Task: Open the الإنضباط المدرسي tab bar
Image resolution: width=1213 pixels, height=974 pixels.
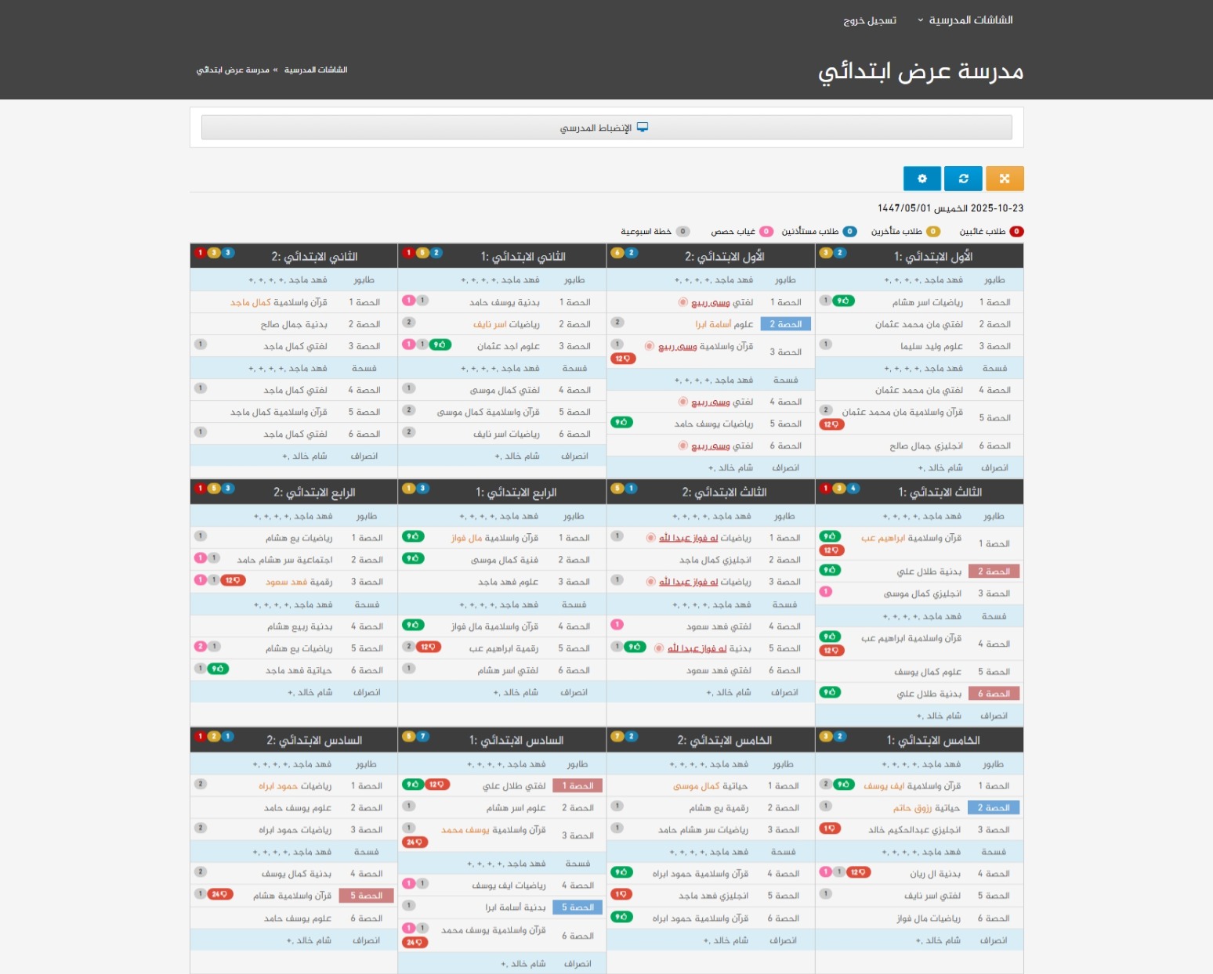Action: (x=606, y=128)
